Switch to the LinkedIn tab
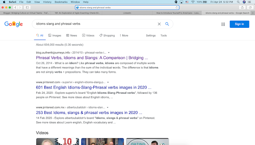Screen dimensions: 255x145 point(127,13)
